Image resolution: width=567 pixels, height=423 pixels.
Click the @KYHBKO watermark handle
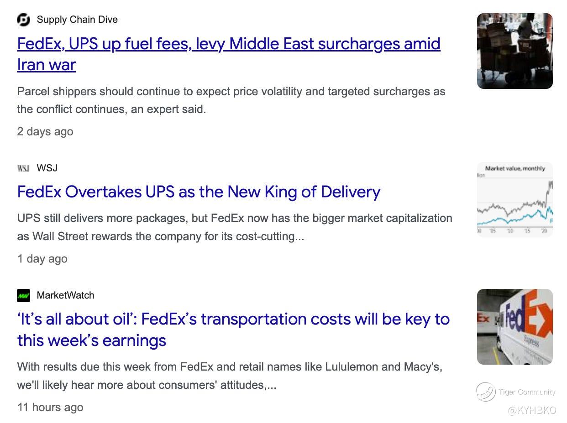tap(532, 410)
